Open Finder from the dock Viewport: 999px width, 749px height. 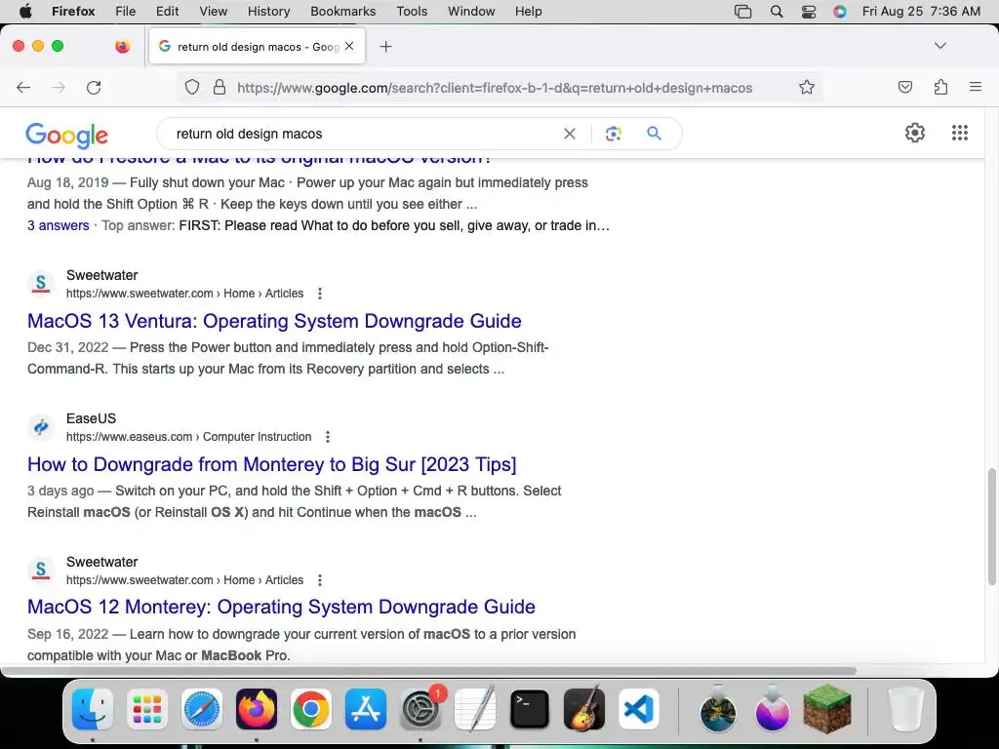tap(93, 709)
